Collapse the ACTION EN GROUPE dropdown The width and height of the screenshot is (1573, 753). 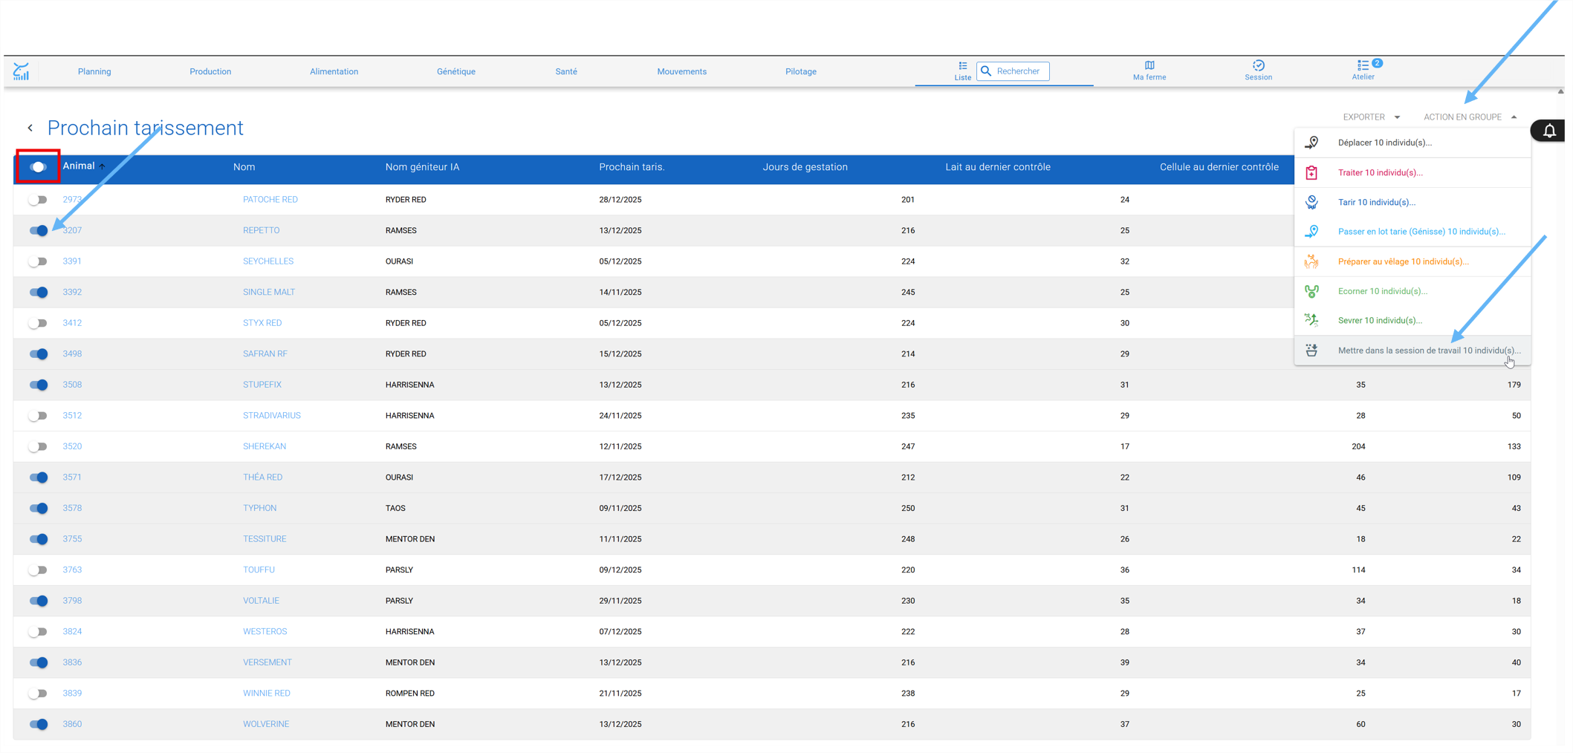pos(1470,117)
